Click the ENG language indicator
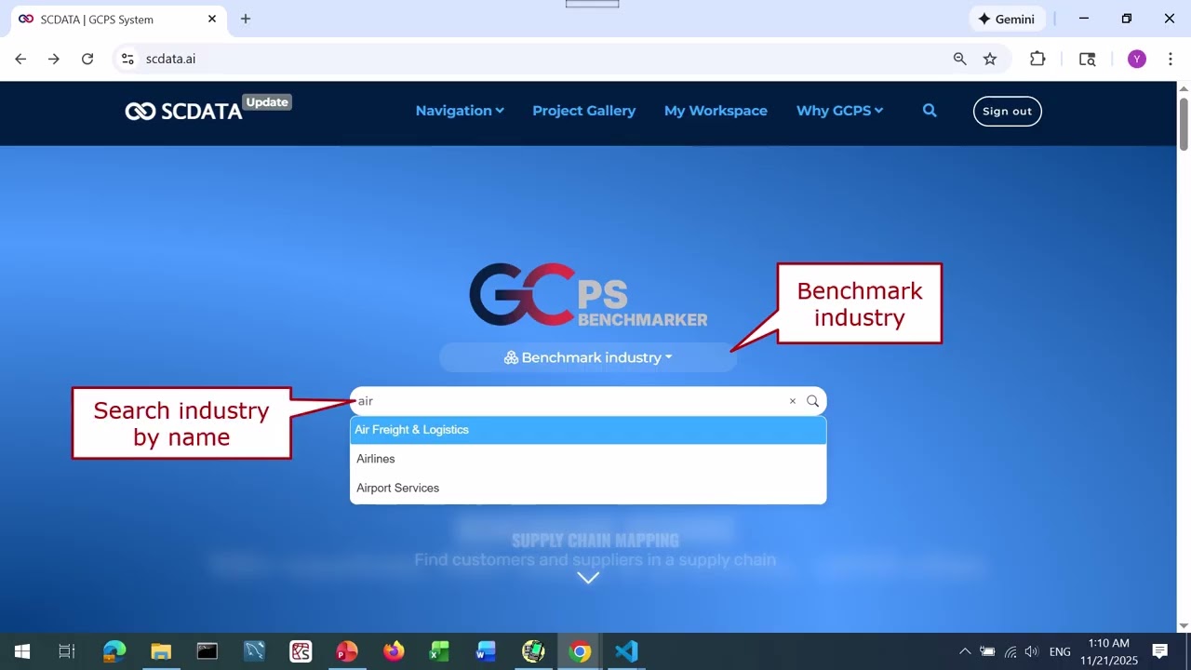1191x670 pixels. [x=1060, y=651]
